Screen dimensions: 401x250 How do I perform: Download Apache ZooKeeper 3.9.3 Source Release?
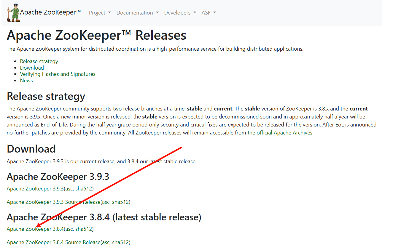[x=54, y=202]
